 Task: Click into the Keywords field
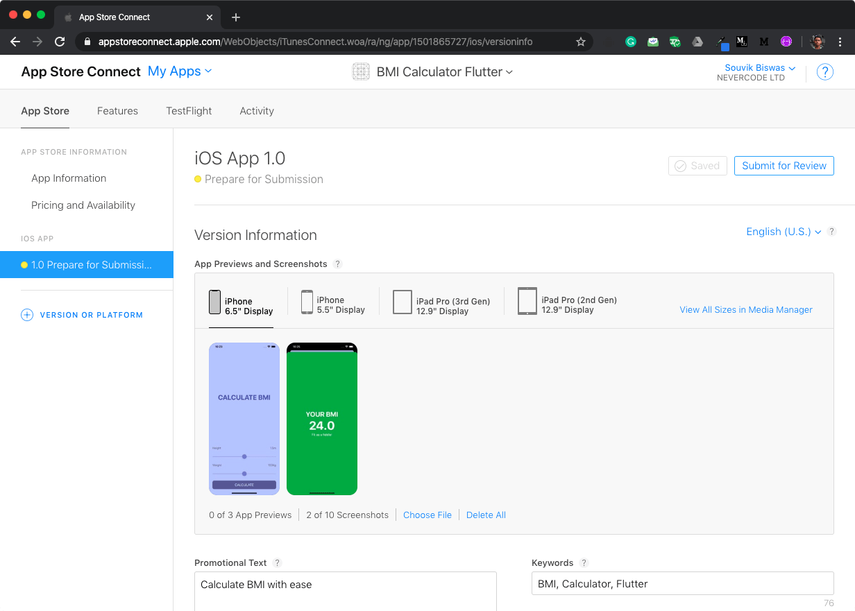coord(682,584)
